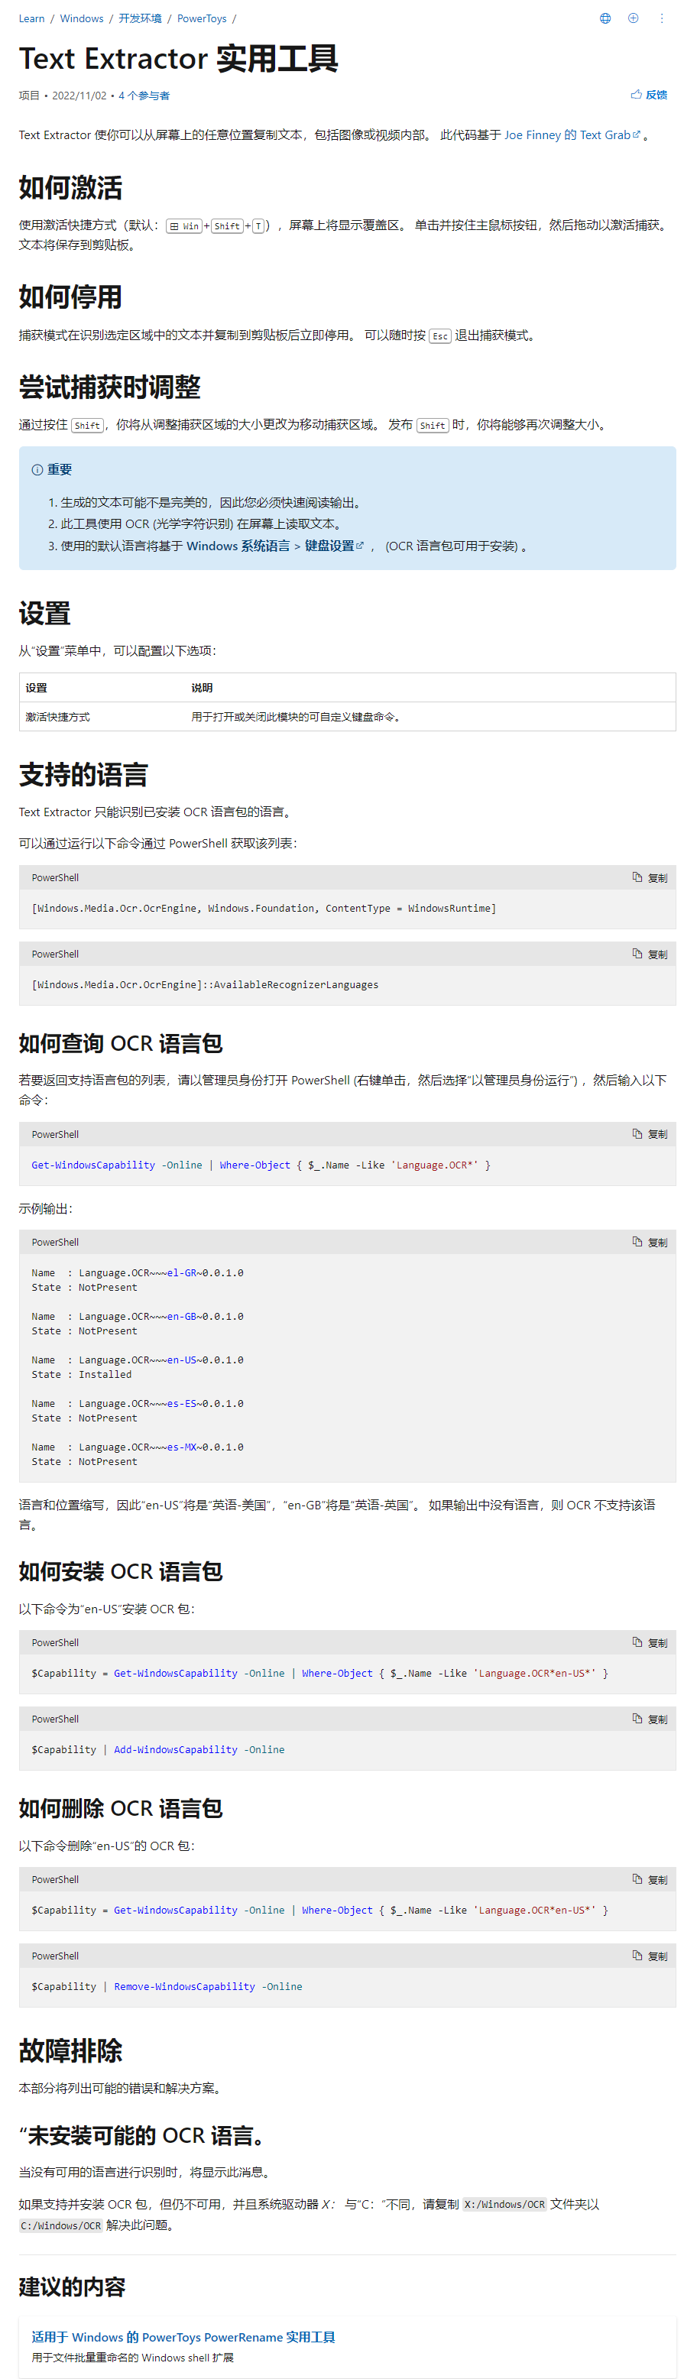The height and width of the screenshot is (2379, 697).
Task: Click the Esc key label
Action: point(440,336)
